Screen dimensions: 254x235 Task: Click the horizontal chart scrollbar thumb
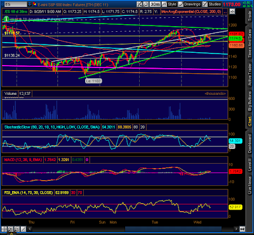(173, 229)
